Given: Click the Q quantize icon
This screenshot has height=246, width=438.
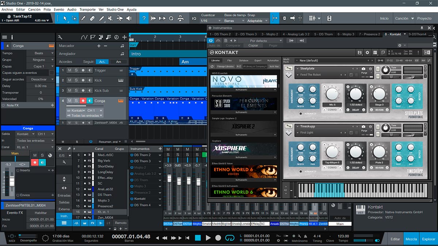Looking at the screenshot, I should 171,18.
